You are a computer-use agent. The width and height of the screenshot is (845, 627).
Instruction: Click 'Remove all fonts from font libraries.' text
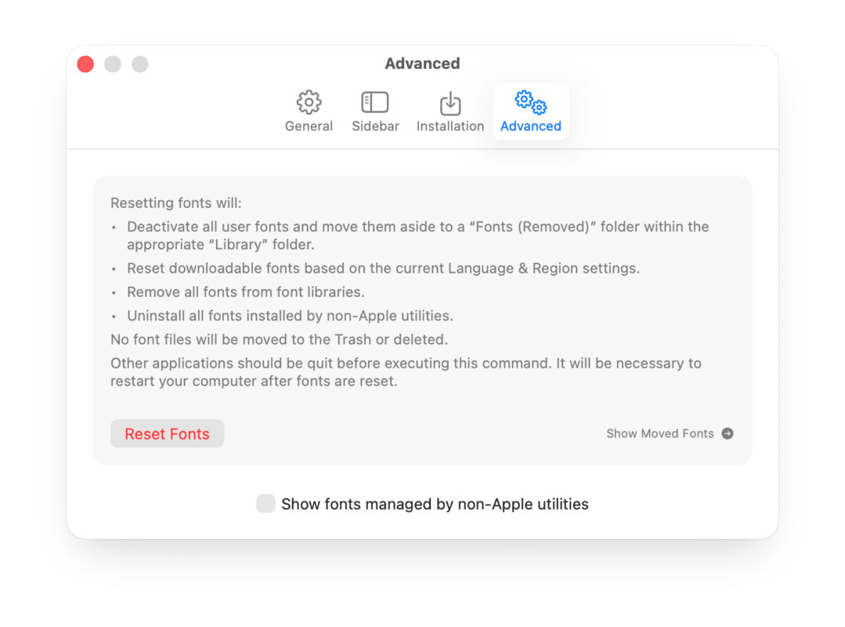(246, 292)
